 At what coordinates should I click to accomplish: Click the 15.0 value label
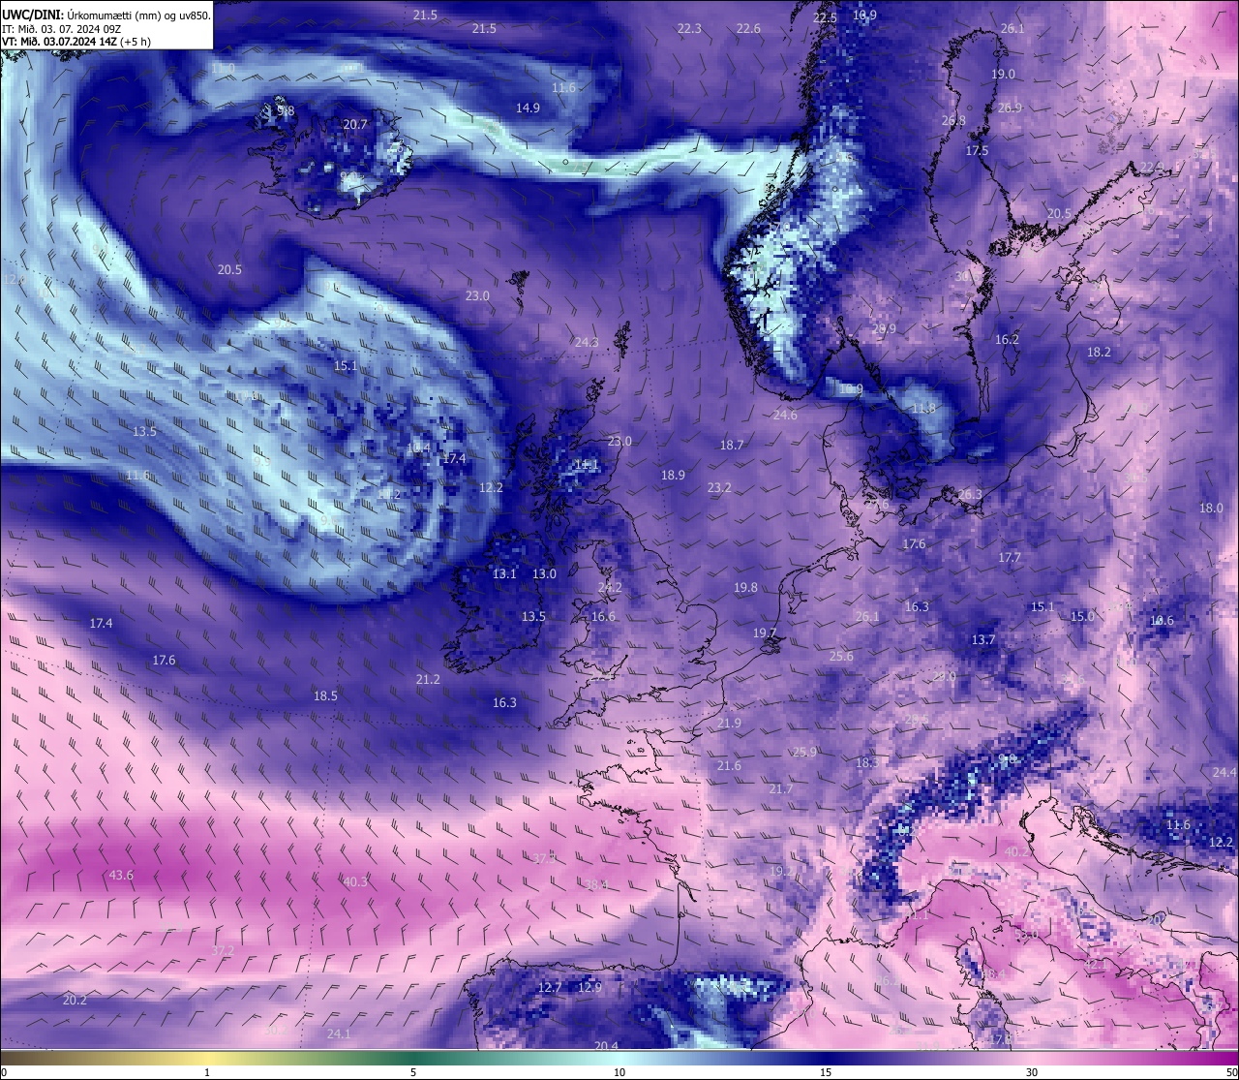(x=1082, y=617)
